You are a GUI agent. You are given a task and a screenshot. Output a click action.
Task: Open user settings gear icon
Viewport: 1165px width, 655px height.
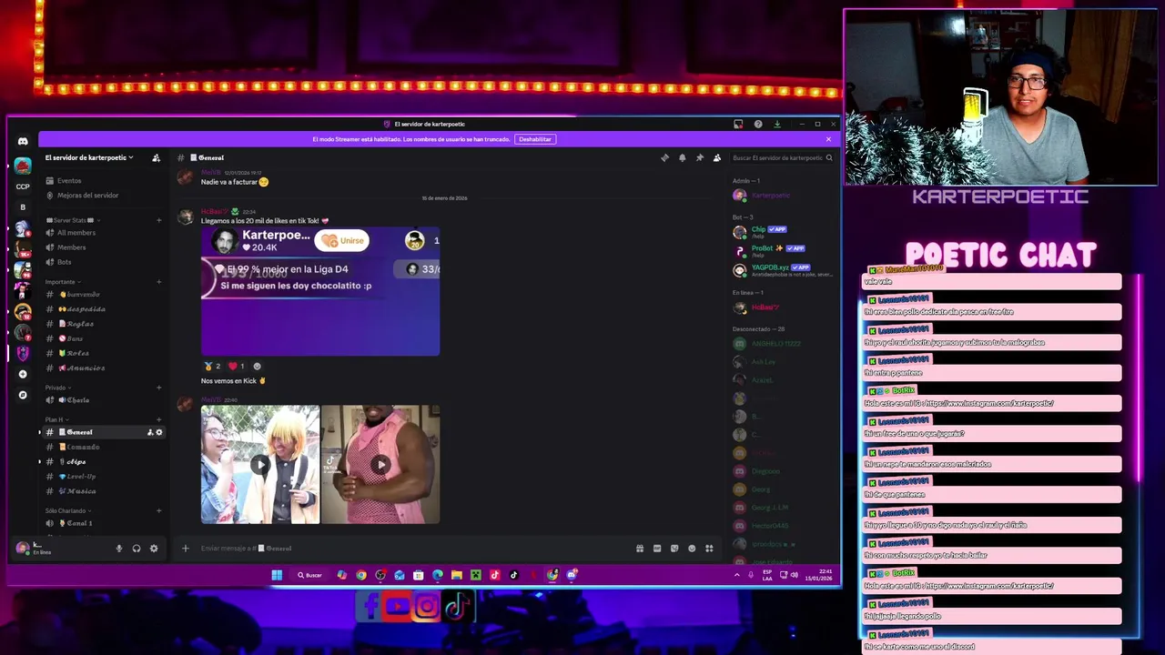(x=154, y=549)
